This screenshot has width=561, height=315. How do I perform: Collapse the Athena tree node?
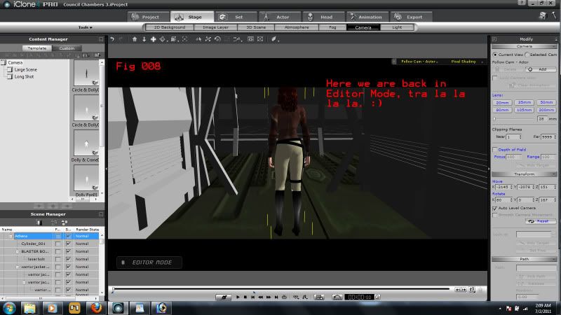click(11, 236)
